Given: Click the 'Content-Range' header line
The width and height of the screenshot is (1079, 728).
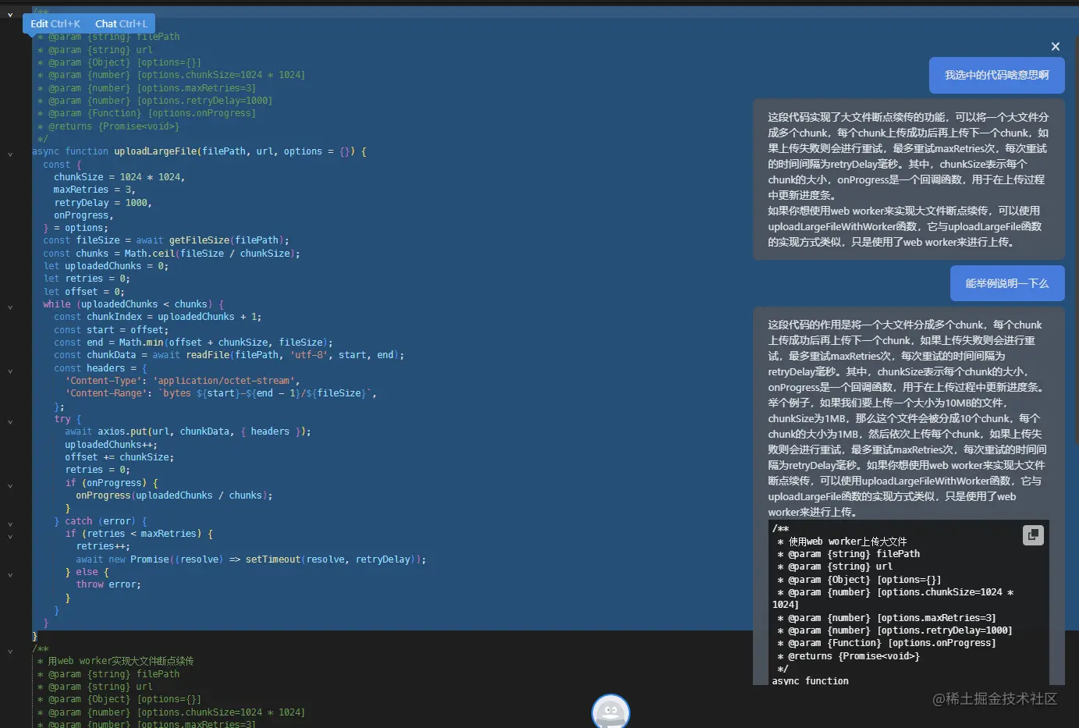Looking at the screenshot, I should [221, 393].
